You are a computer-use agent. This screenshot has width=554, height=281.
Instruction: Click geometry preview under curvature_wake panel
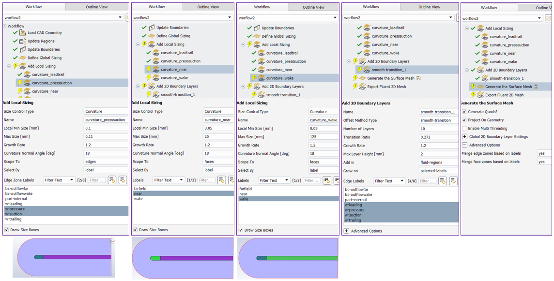(x=288, y=258)
